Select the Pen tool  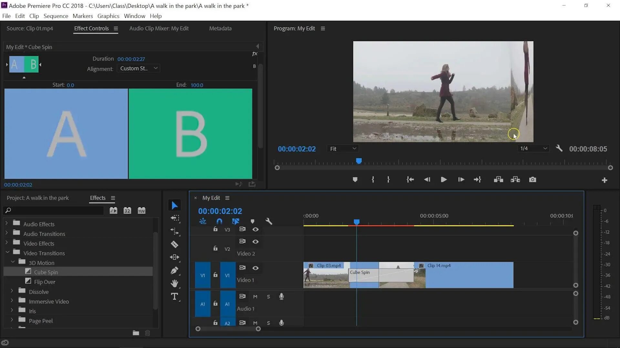pyautogui.click(x=174, y=270)
